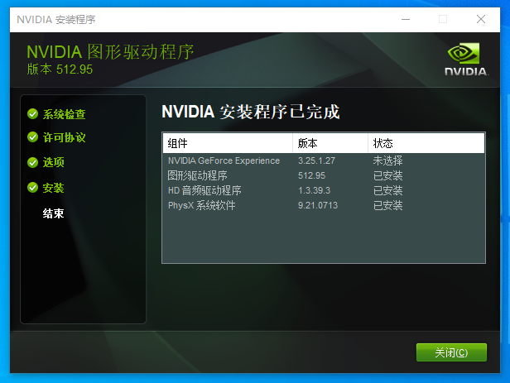Screen dimensions: 510x383
Task: Click the 版本 column header
Action: 330,143
